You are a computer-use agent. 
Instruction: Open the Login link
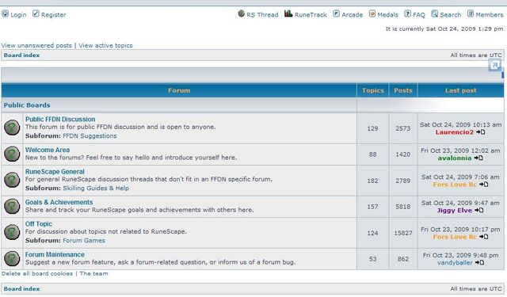pos(18,15)
